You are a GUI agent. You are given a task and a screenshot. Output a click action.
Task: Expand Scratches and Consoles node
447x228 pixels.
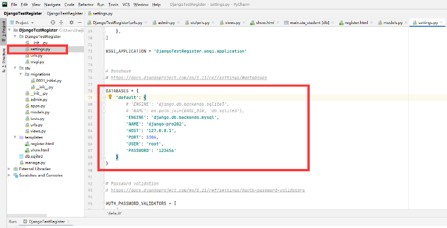[10, 175]
